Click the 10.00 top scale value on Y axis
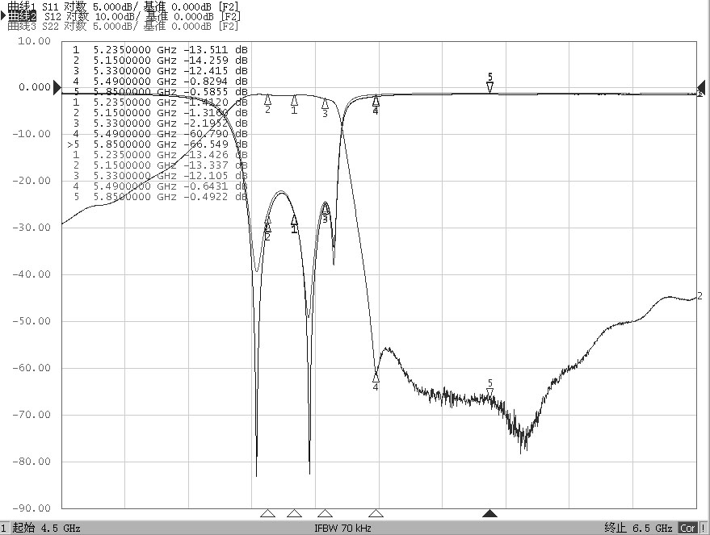Image resolution: width=710 pixels, height=535 pixels. pos(34,40)
